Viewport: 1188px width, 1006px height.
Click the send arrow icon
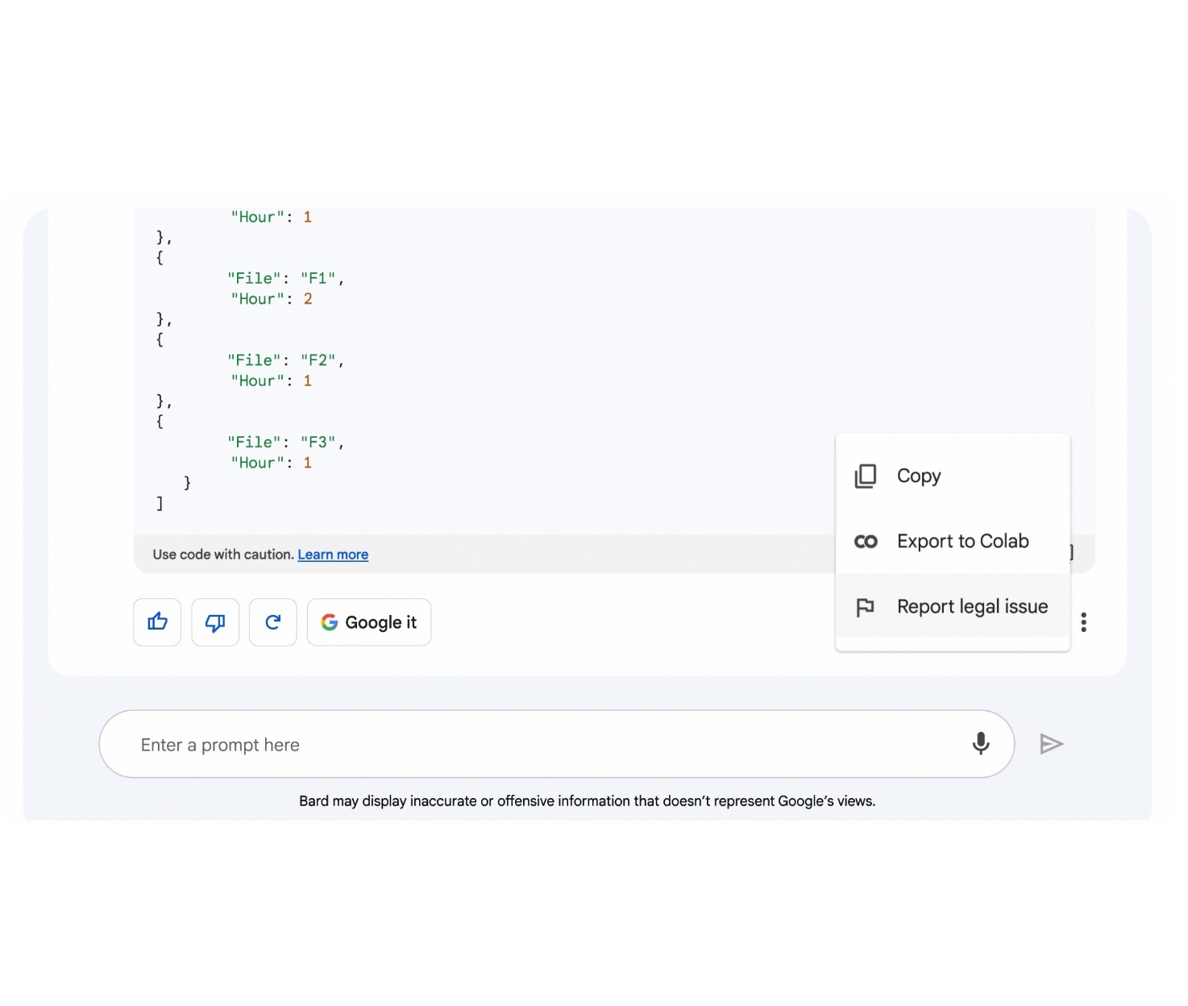coord(1051,744)
